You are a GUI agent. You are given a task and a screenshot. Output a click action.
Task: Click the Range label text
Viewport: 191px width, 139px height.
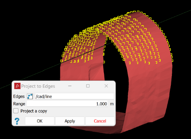[x=19, y=104]
